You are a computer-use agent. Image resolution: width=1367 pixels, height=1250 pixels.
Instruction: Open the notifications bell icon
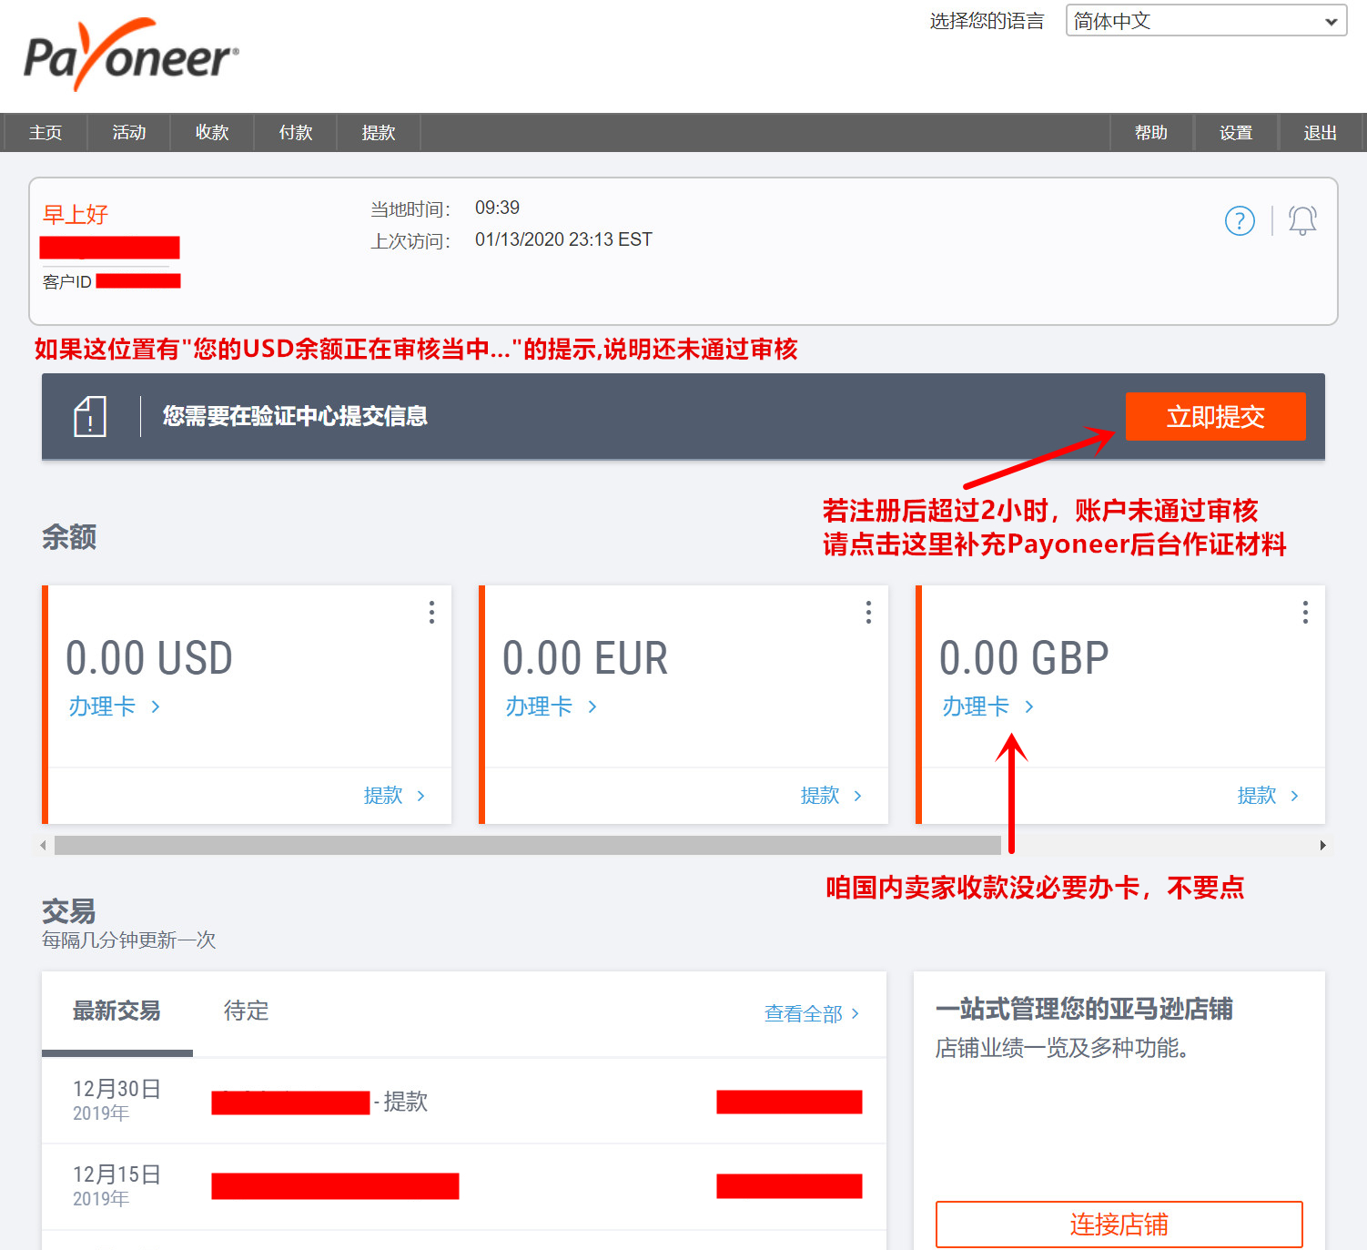1302,220
